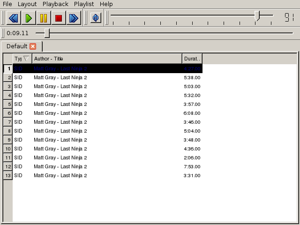Select track 6 with duration 6:08.00
Viewport: 300px width, 225px height.
[x=107, y=113]
